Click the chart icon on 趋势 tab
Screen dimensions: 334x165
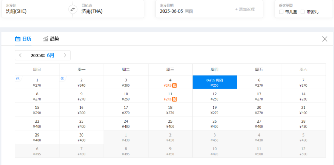pyautogui.click(x=46, y=39)
